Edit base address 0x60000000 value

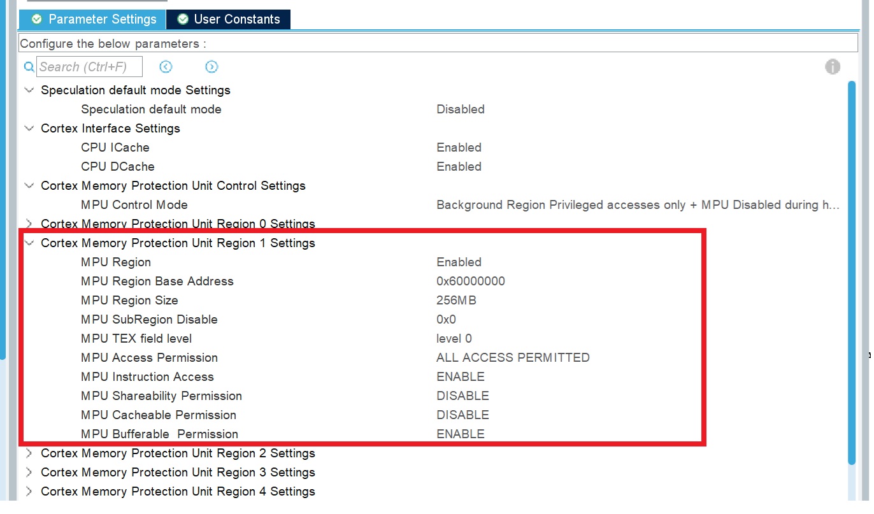pos(471,281)
